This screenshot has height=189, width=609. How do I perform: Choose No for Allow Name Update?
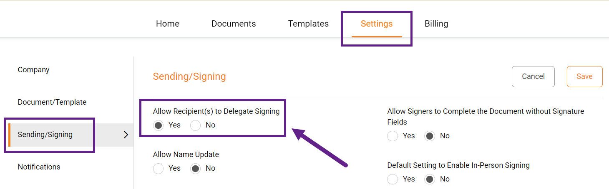pos(196,169)
